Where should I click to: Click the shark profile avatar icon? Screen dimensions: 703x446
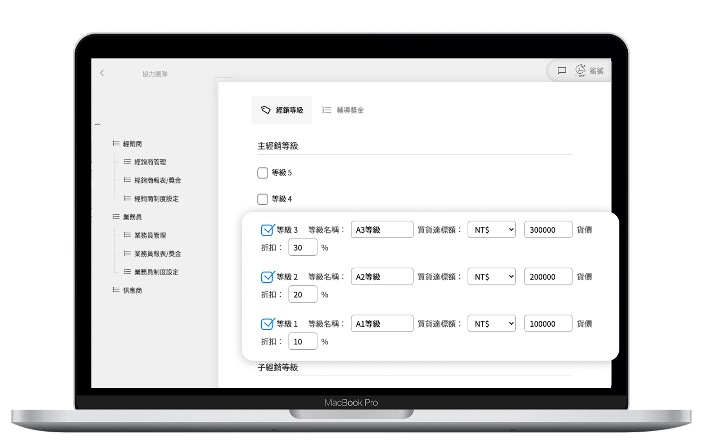click(580, 70)
